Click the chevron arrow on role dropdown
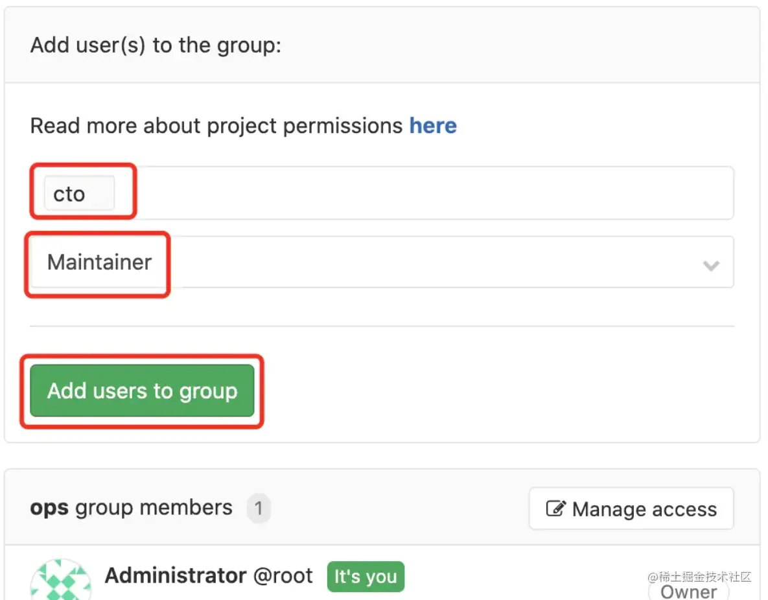 pyautogui.click(x=711, y=265)
